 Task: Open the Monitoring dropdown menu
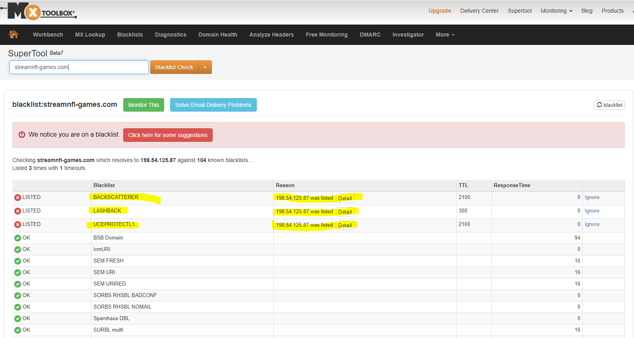(556, 11)
